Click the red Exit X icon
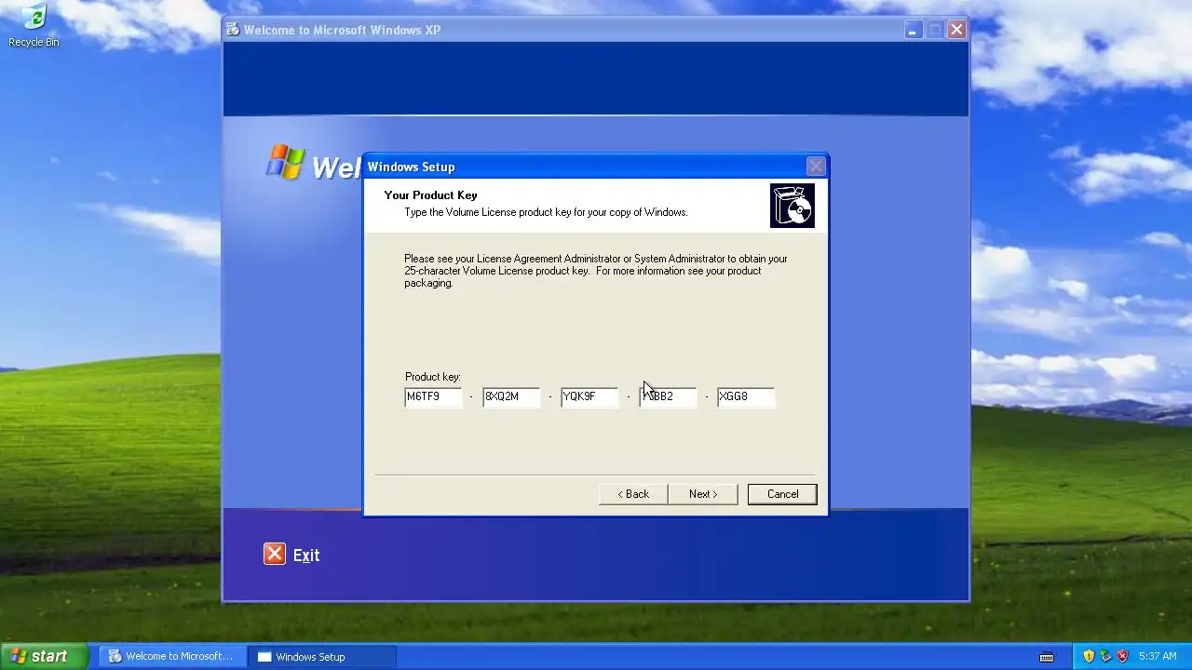 coord(274,555)
